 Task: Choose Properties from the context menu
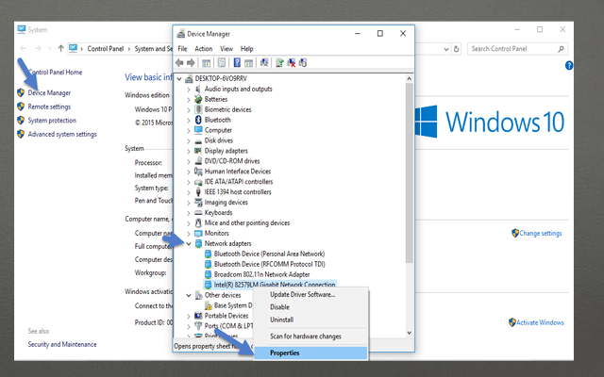(285, 352)
